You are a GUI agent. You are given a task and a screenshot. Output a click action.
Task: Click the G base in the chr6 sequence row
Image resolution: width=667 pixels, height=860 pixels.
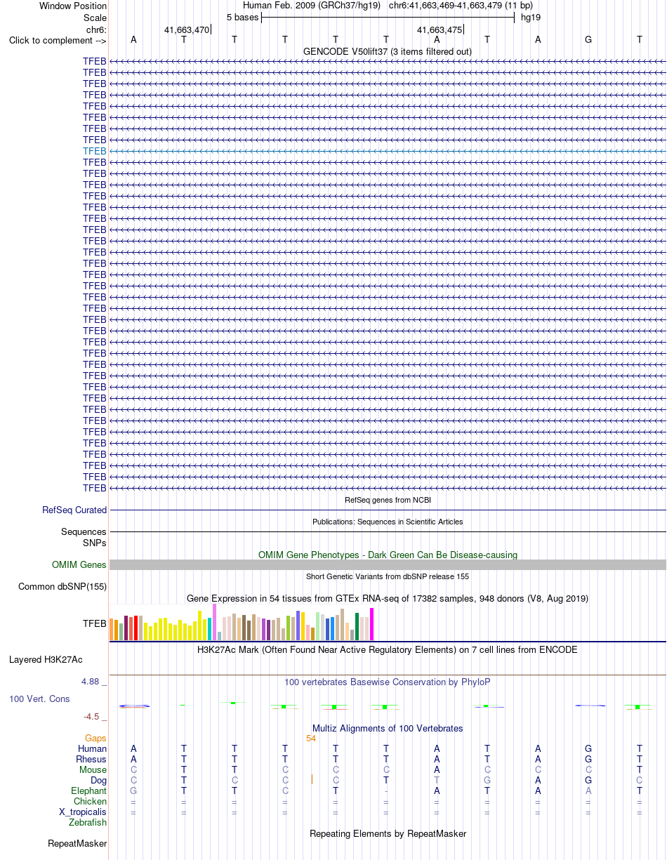(x=588, y=40)
